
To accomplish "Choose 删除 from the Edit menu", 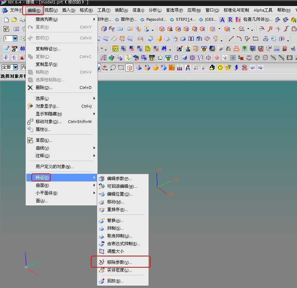I will coord(62,88).
